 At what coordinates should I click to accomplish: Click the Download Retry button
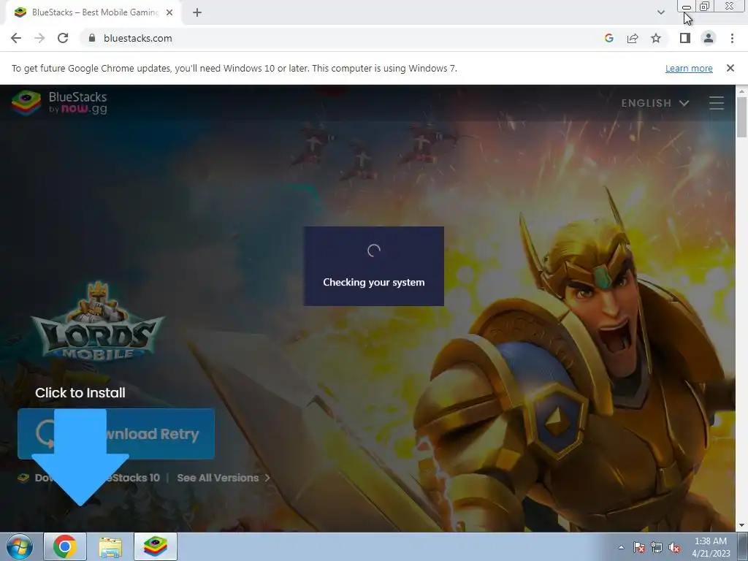116,434
